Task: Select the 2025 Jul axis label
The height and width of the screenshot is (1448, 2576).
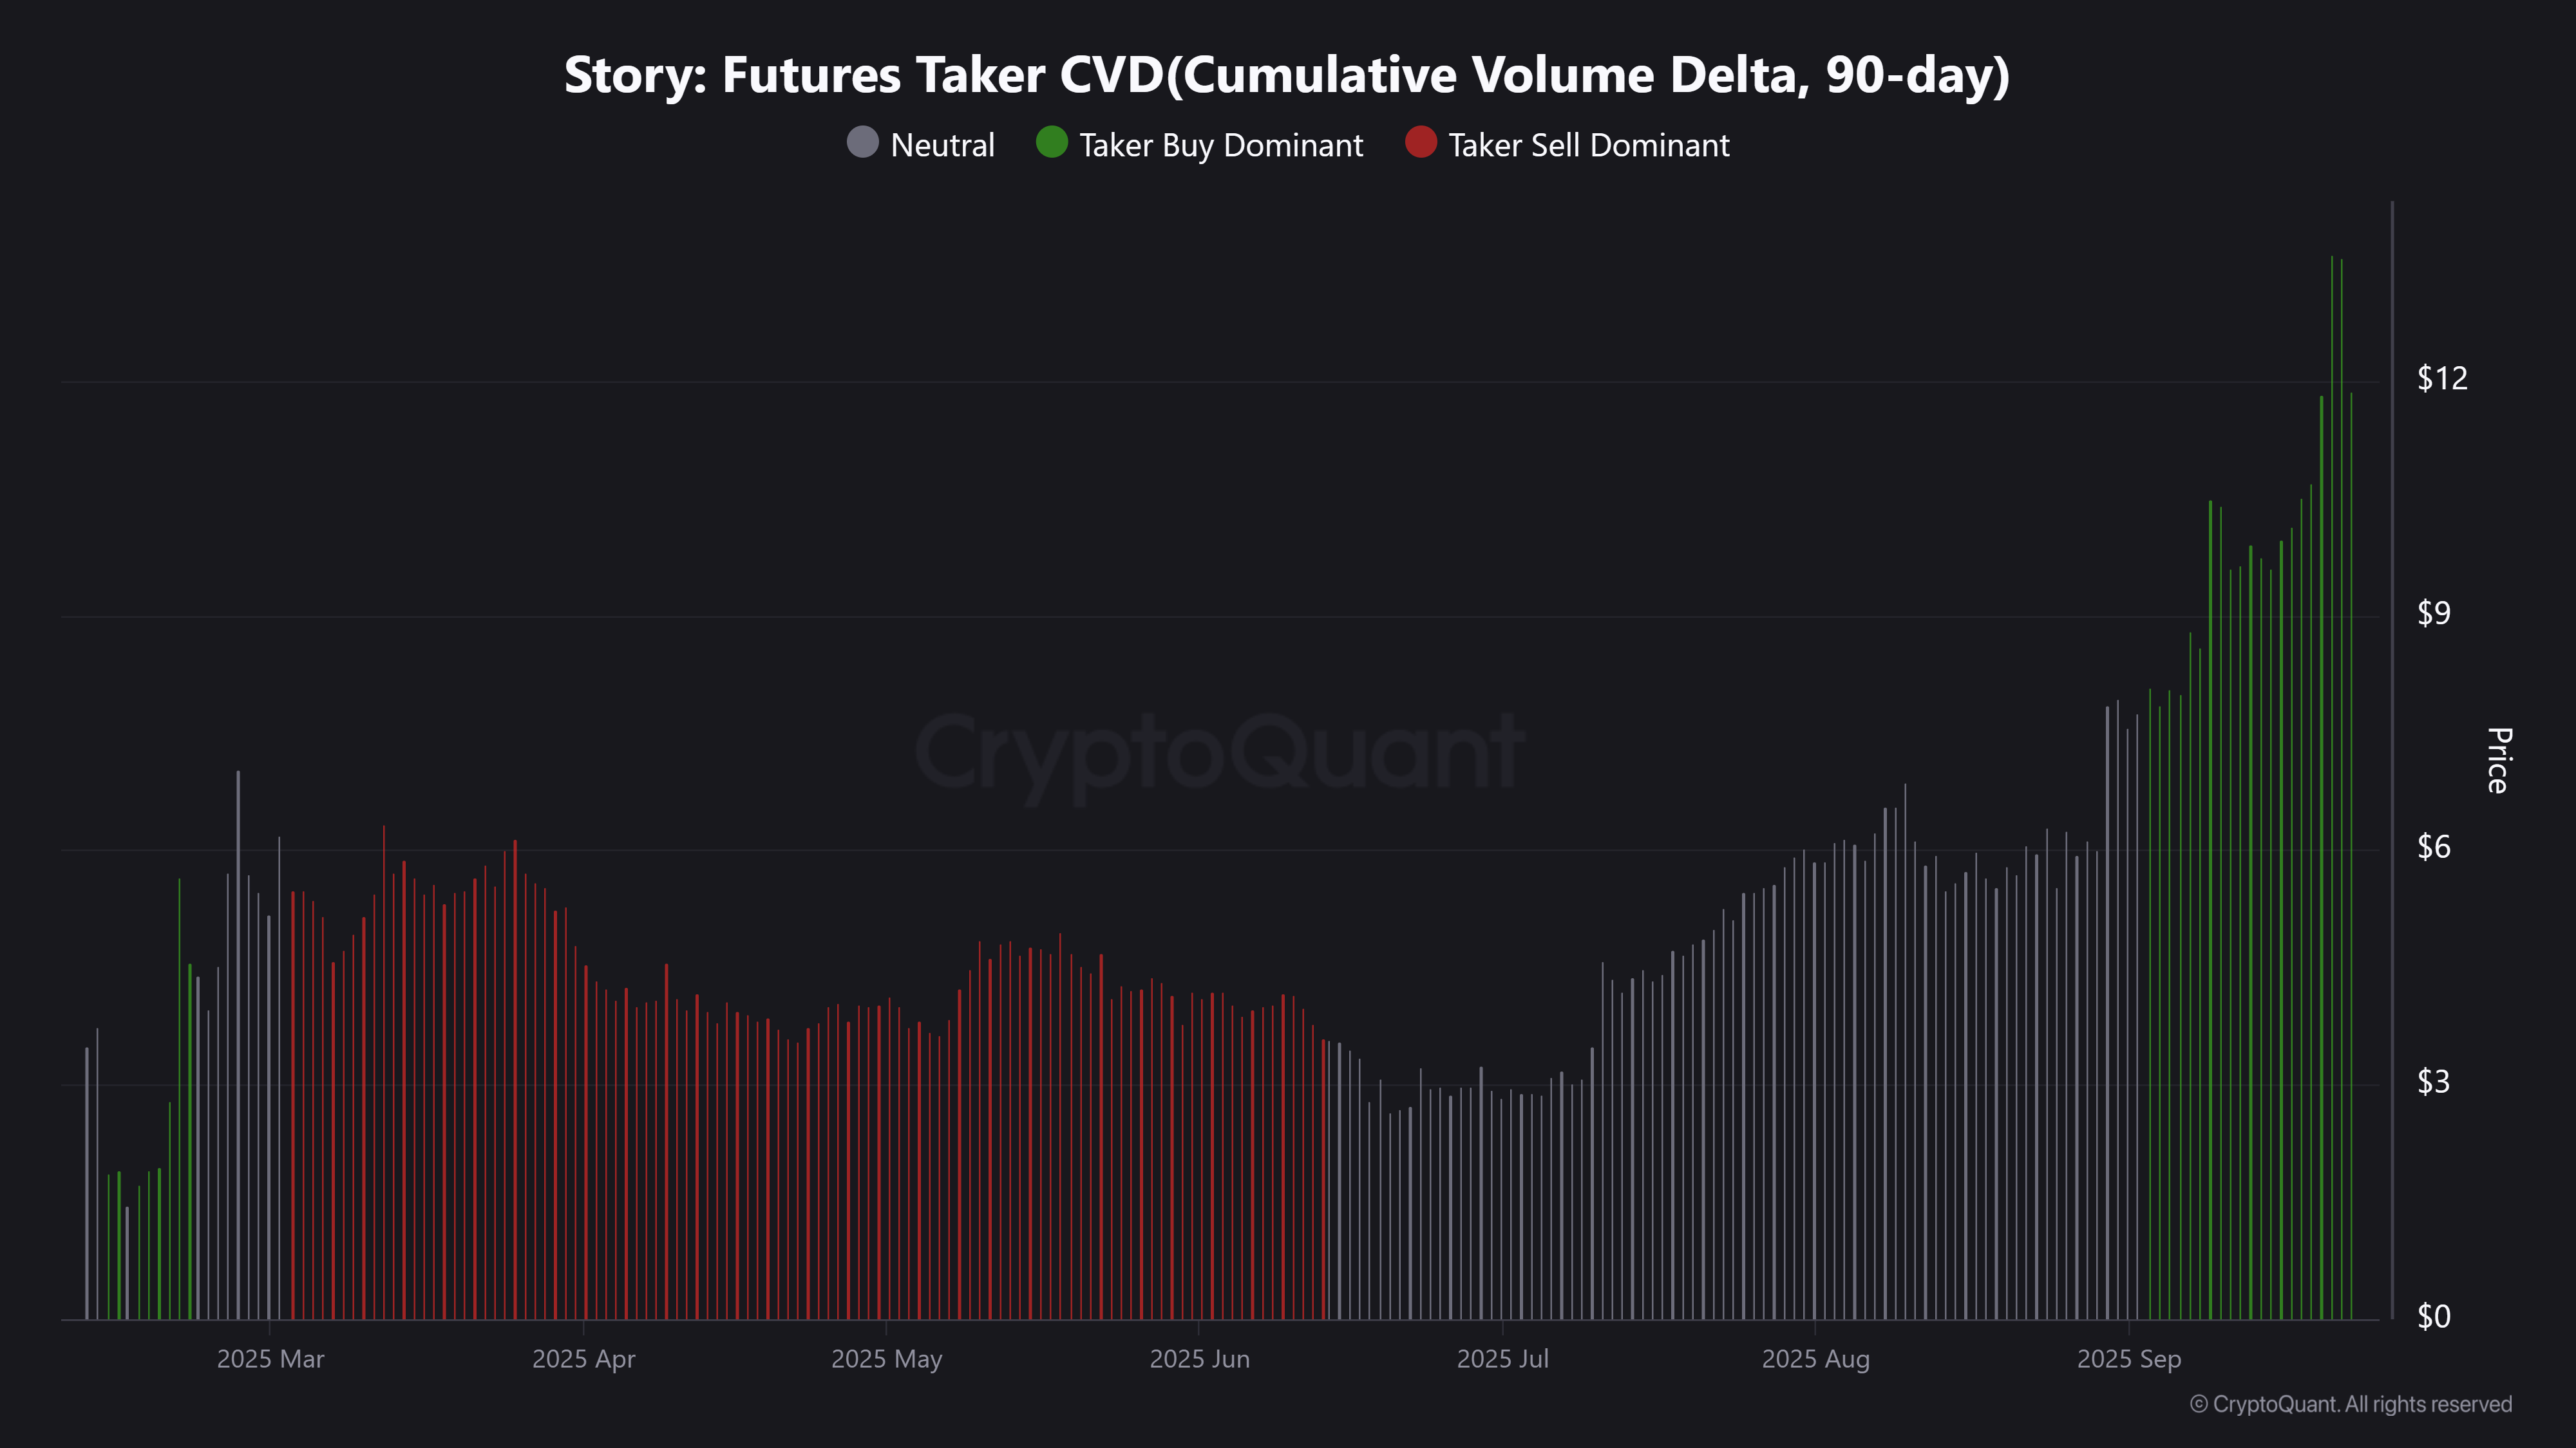Action: 1502,1359
